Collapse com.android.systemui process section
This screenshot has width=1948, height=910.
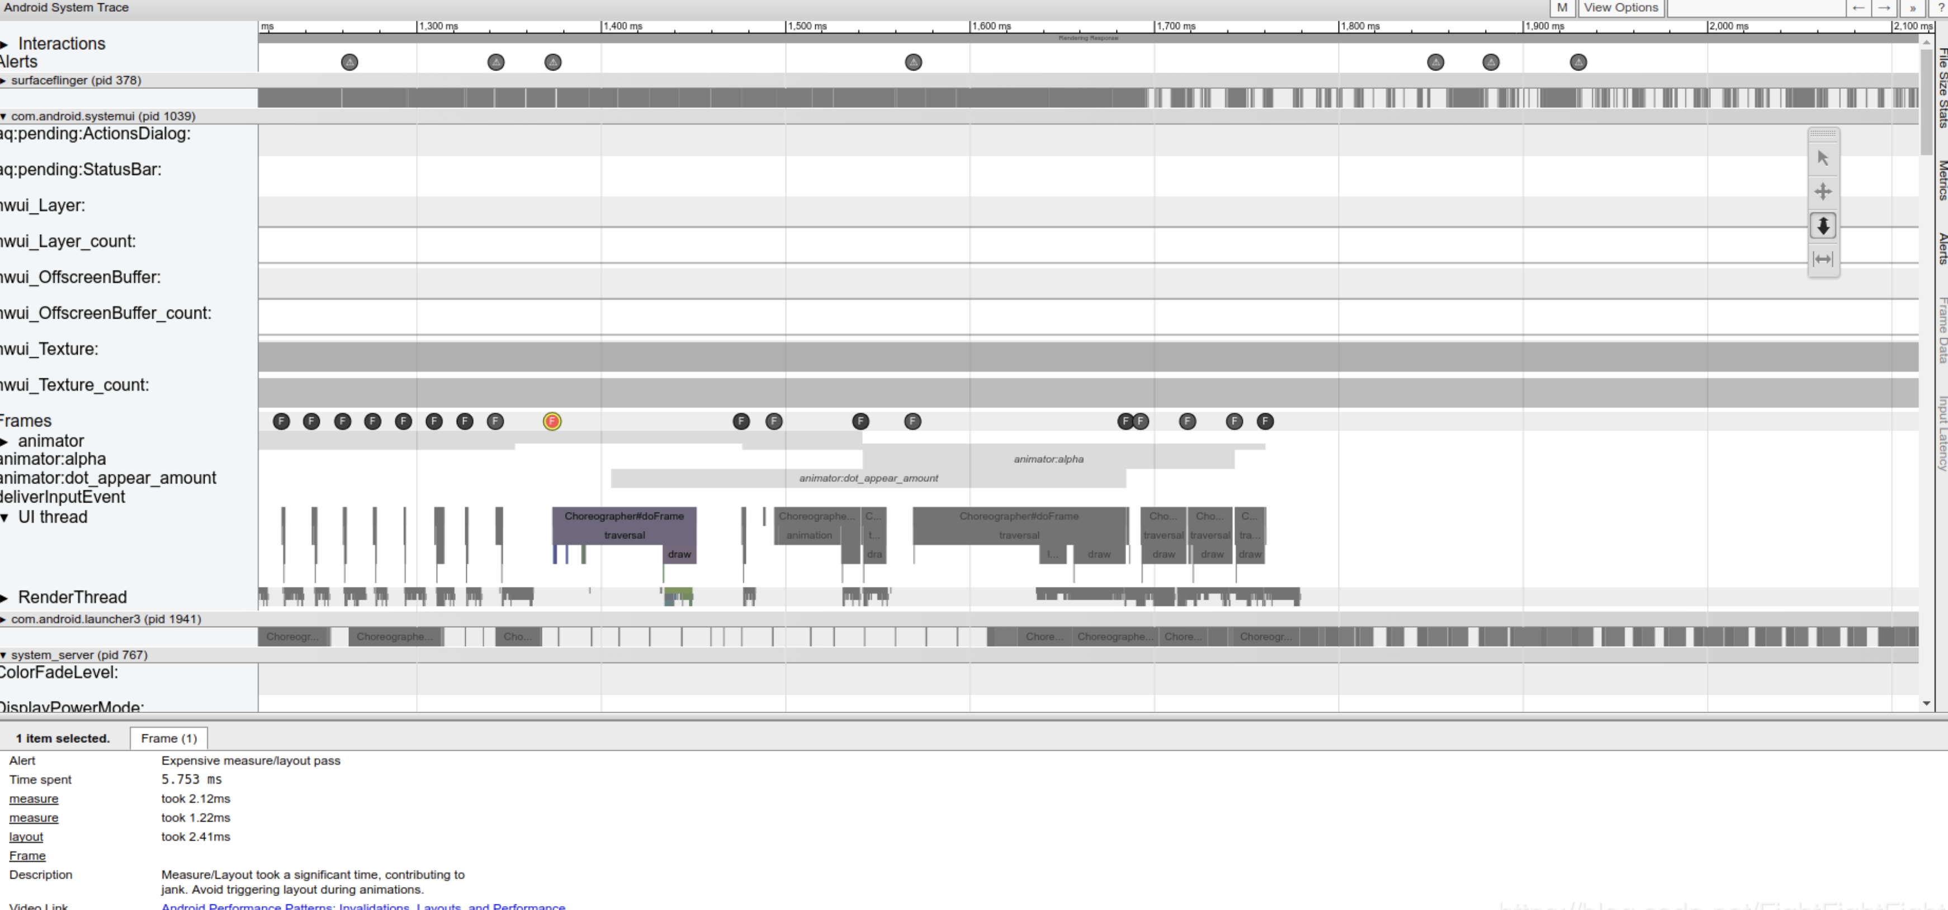[4, 116]
